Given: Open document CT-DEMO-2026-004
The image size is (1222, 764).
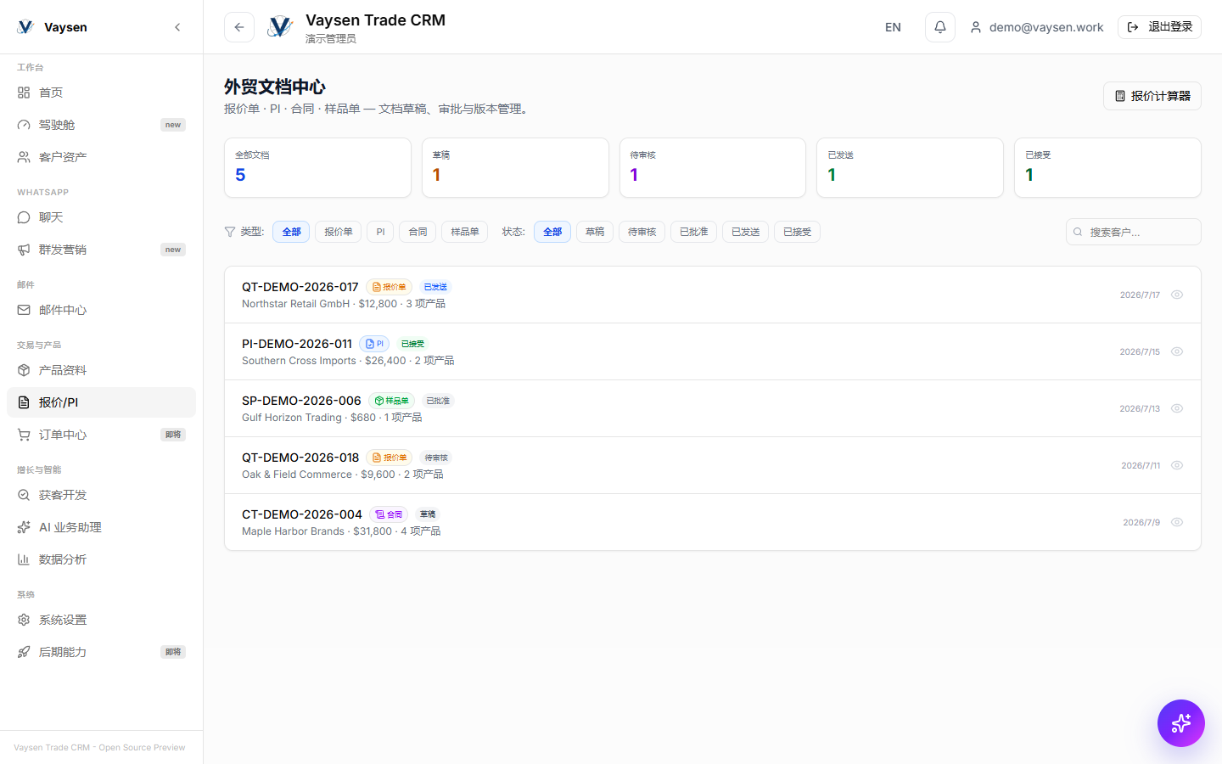Looking at the screenshot, I should click(713, 522).
